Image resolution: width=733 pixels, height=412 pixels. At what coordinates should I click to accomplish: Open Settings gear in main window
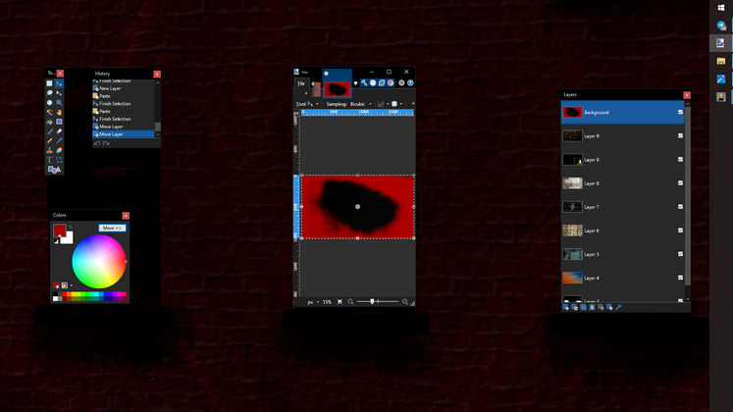point(401,83)
